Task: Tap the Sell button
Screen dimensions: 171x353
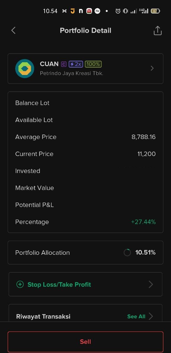Action: (85, 342)
